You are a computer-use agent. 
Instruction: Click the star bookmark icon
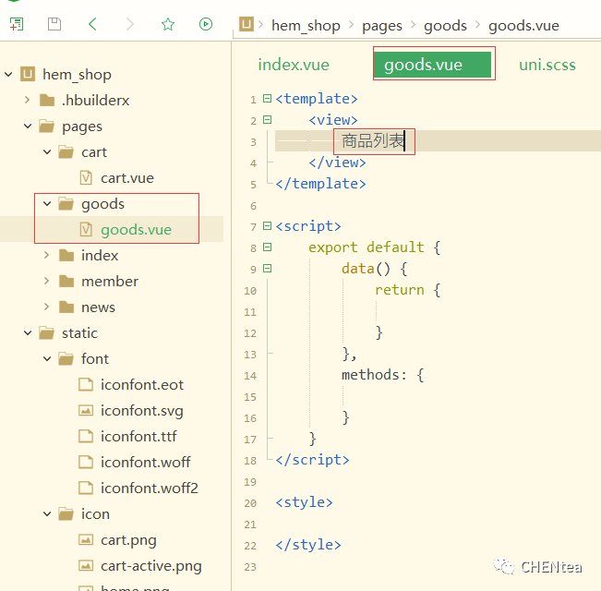click(x=168, y=25)
